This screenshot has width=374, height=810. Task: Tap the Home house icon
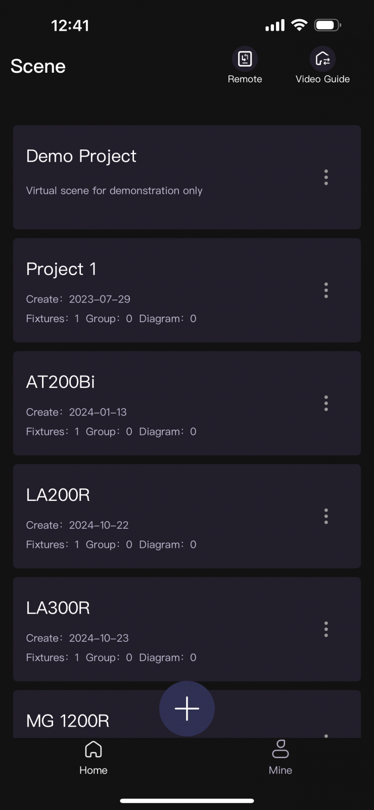93,749
